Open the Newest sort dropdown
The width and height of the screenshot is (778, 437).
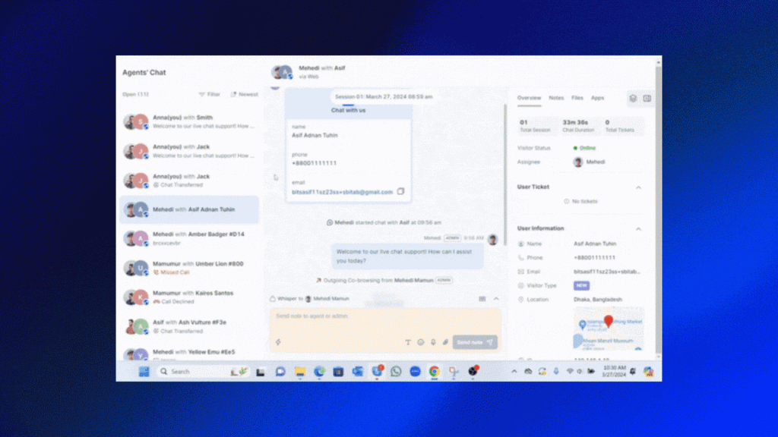point(245,94)
